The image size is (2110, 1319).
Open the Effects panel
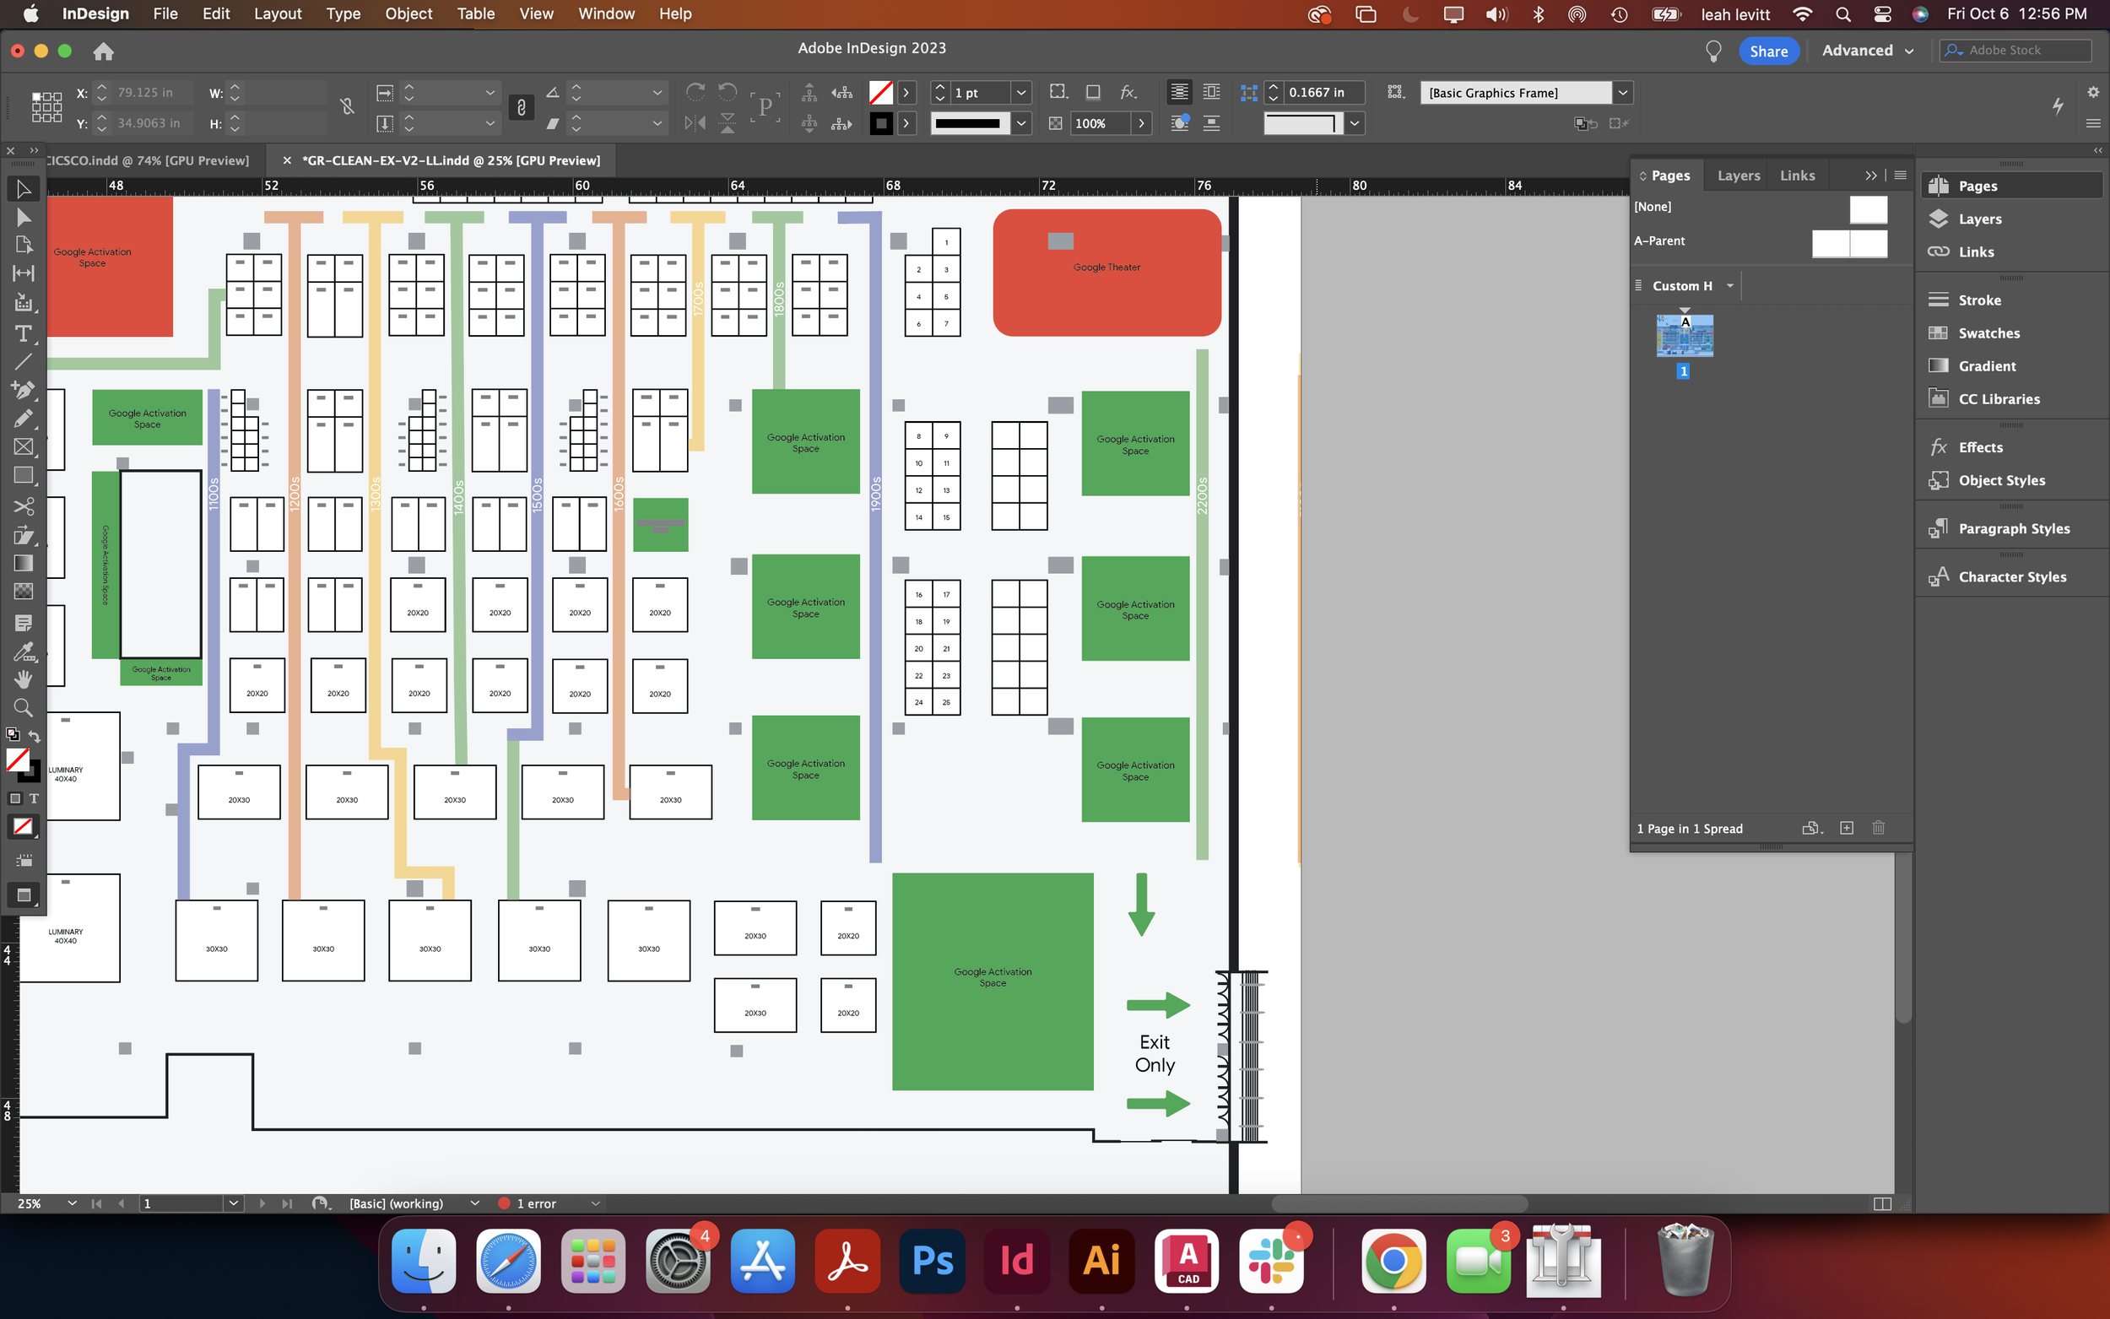click(1981, 446)
